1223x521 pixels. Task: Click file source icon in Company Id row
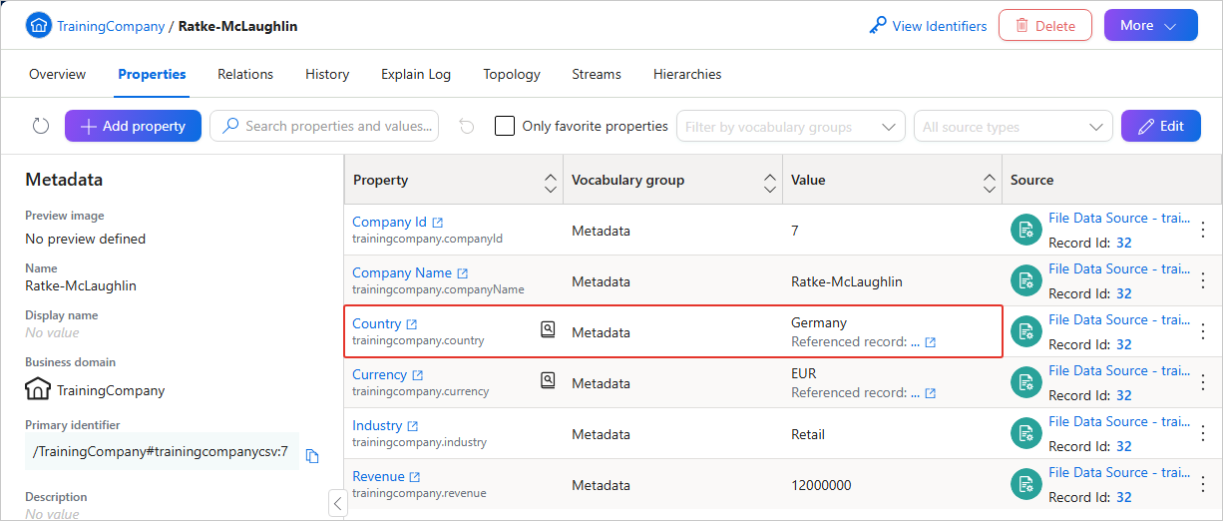tap(1025, 231)
